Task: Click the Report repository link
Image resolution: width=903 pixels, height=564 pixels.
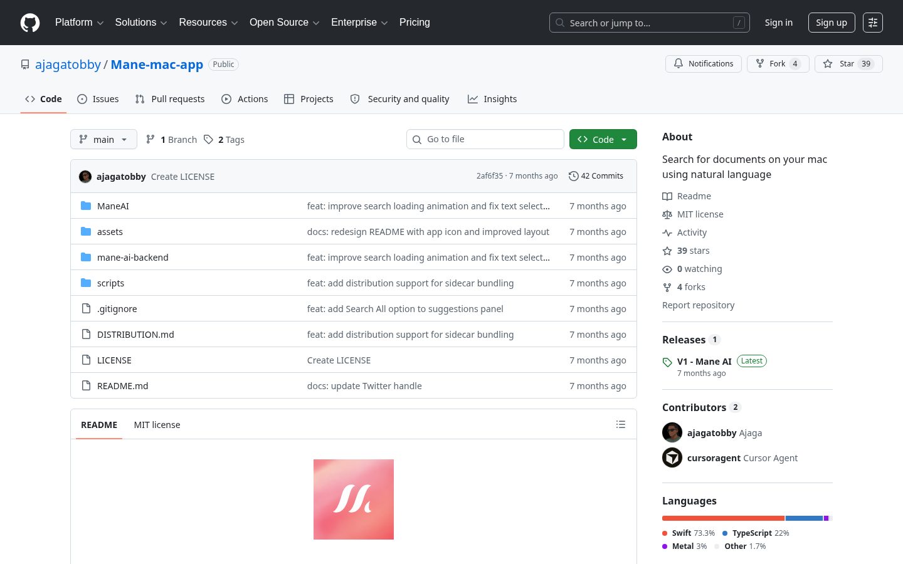Action: point(699,305)
